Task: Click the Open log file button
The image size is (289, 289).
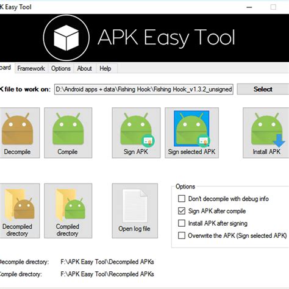Action: coord(135,211)
